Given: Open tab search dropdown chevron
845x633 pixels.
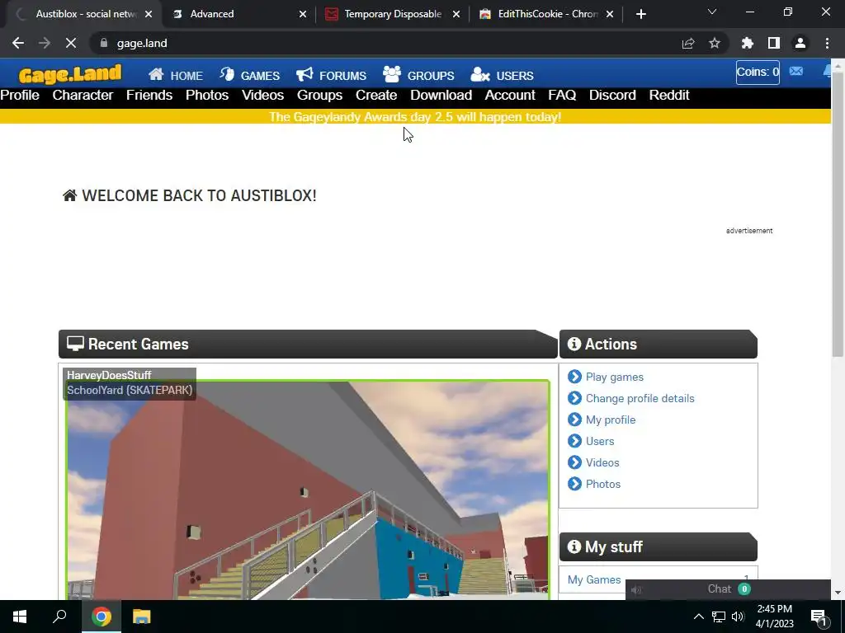Looking at the screenshot, I should (x=712, y=12).
